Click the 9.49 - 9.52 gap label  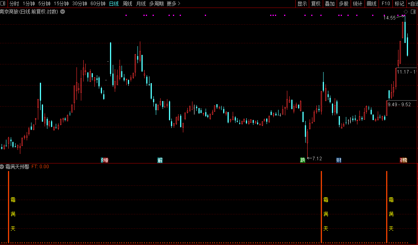pos(399,105)
